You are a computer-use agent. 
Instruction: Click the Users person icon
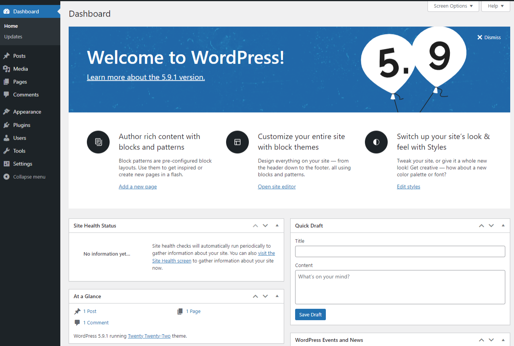coord(6,138)
